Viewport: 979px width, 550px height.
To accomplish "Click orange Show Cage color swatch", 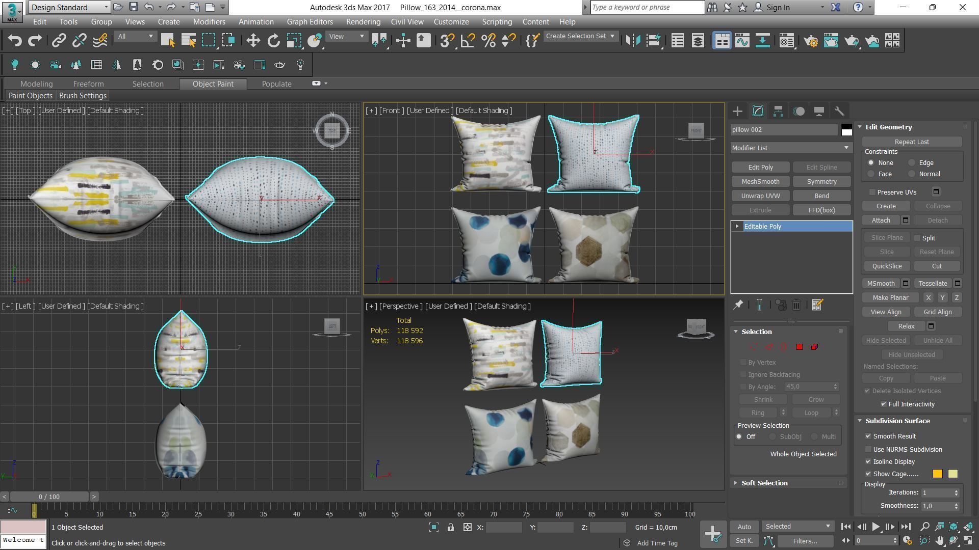I will click(937, 474).
